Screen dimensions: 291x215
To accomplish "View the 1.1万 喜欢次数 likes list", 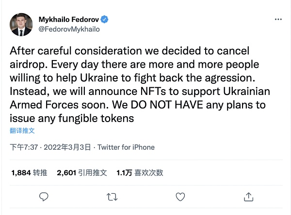I will pos(140,172).
